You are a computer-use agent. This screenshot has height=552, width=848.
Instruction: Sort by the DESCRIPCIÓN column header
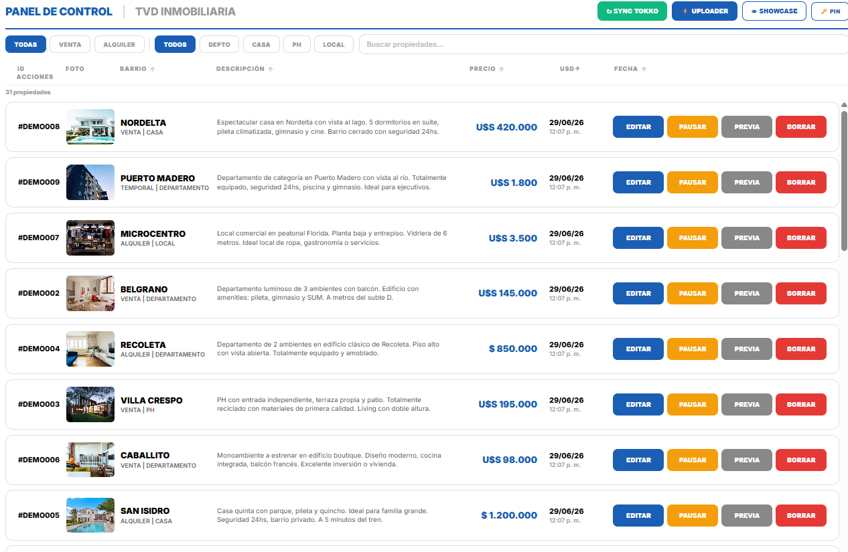[244, 69]
